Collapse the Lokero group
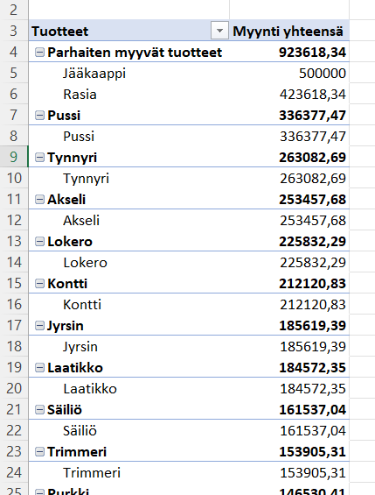Viewport: 375px width, 495px height. pyautogui.click(x=39, y=242)
